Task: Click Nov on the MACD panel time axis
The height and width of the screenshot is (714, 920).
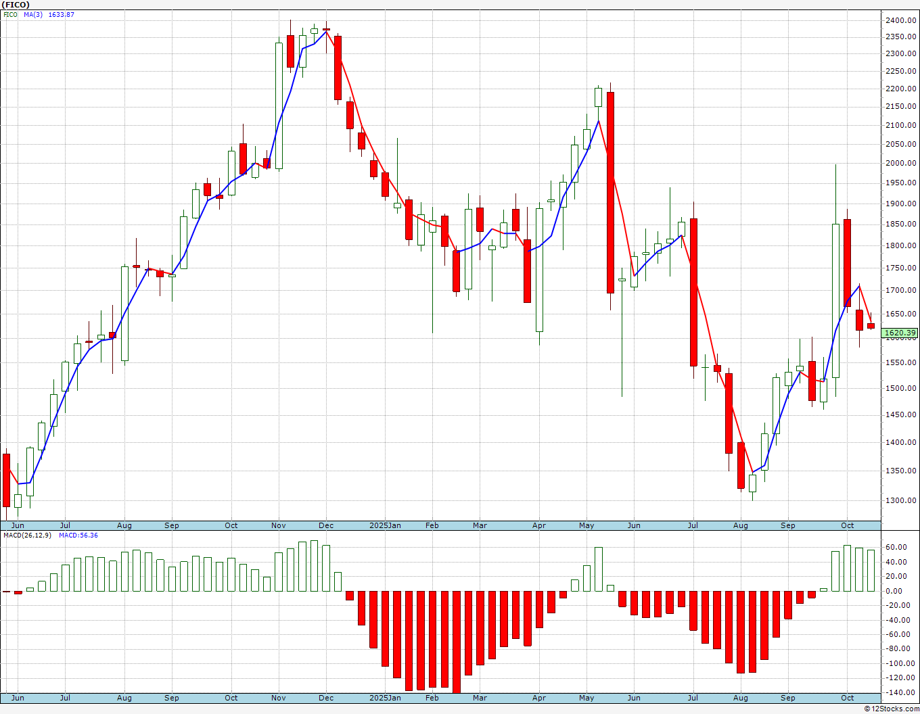Action: [x=278, y=698]
